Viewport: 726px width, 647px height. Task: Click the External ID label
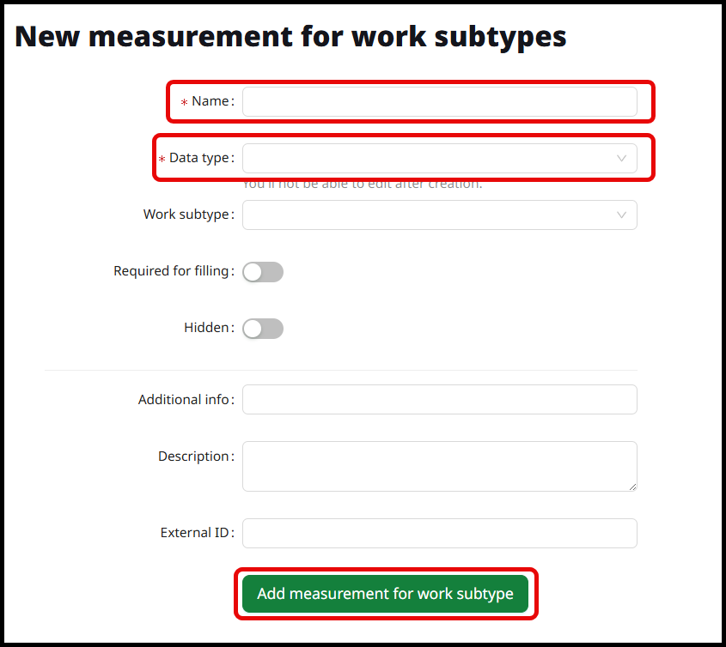tap(195, 533)
